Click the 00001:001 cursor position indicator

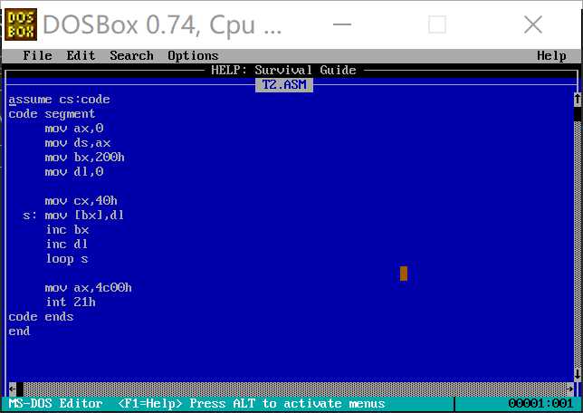click(x=540, y=404)
